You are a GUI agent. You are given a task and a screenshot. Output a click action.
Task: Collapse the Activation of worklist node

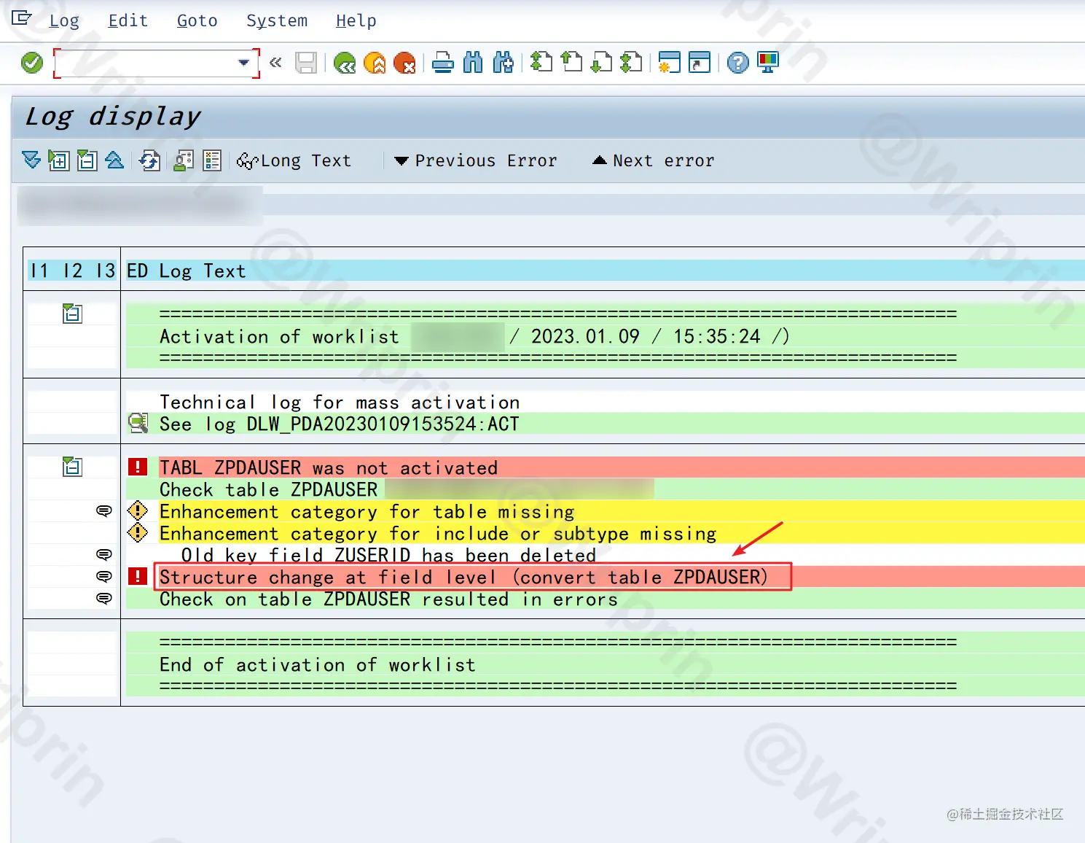click(x=72, y=314)
